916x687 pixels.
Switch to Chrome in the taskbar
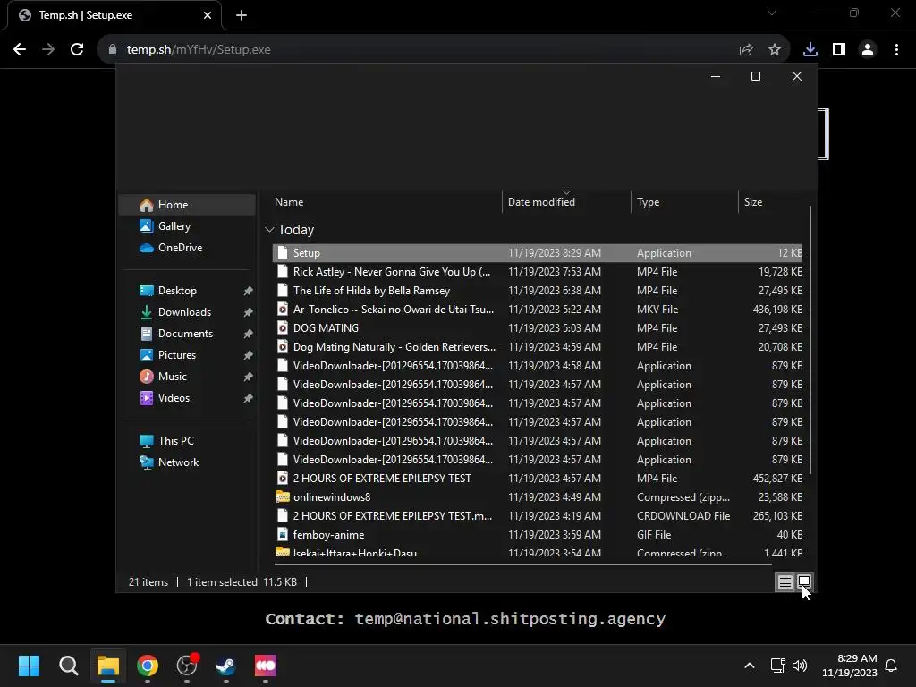pos(148,666)
